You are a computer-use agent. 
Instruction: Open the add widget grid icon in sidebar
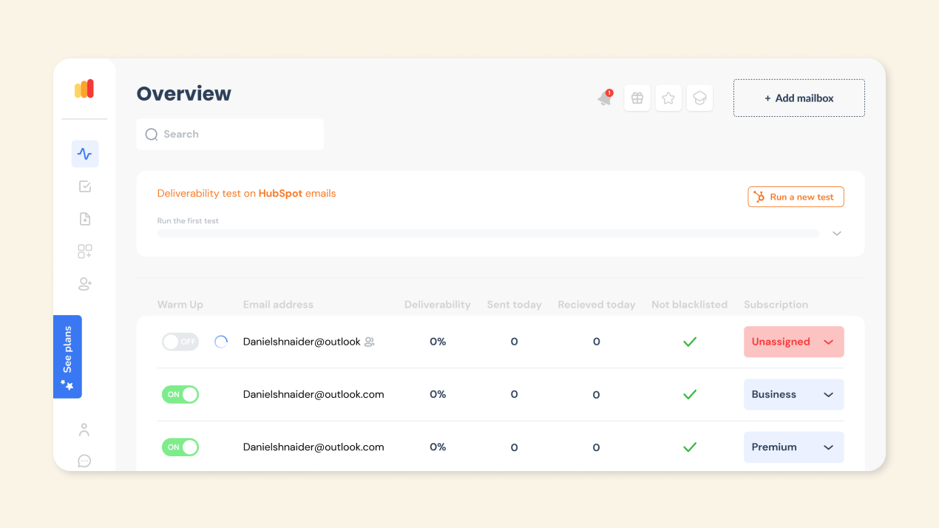click(x=84, y=251)
